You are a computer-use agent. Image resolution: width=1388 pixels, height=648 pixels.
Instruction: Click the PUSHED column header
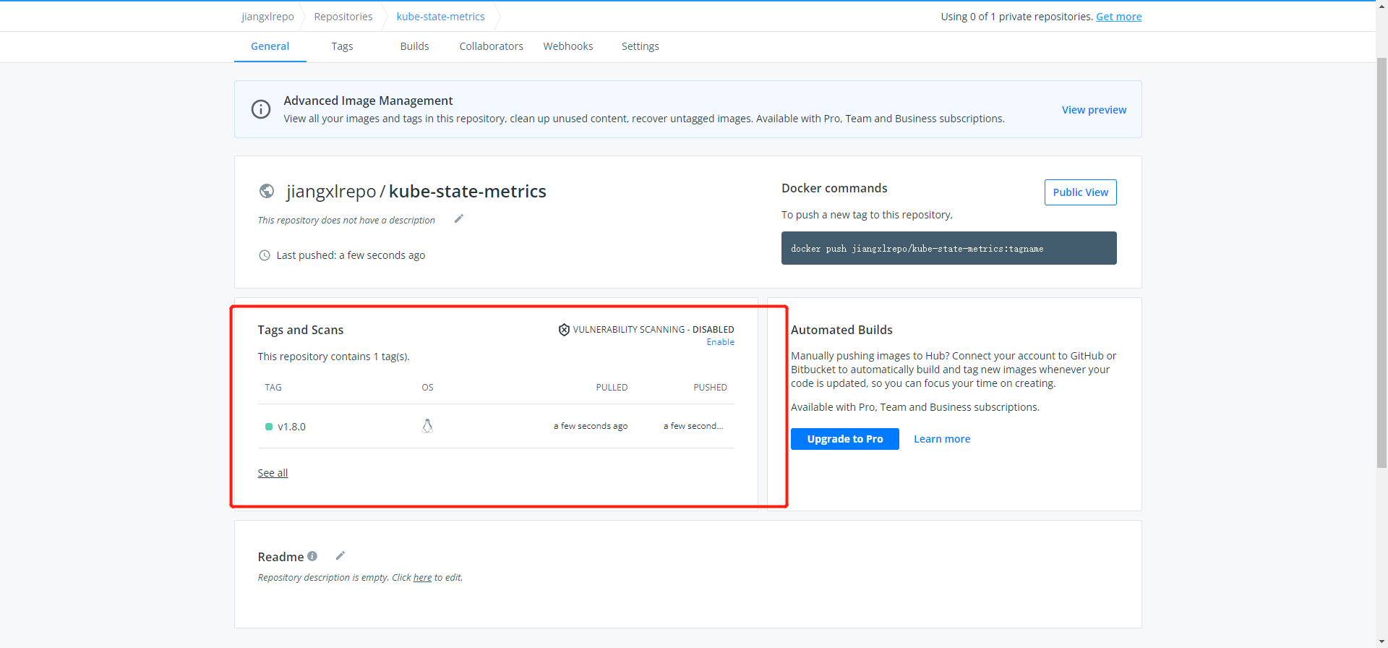(710, 388)
